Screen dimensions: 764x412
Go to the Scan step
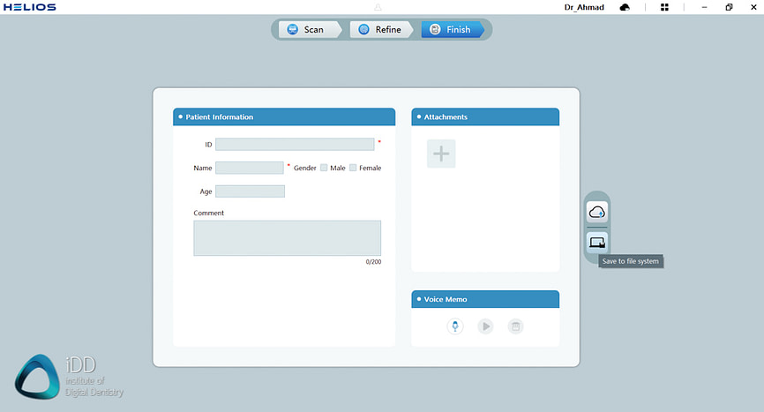click(305, 29)
